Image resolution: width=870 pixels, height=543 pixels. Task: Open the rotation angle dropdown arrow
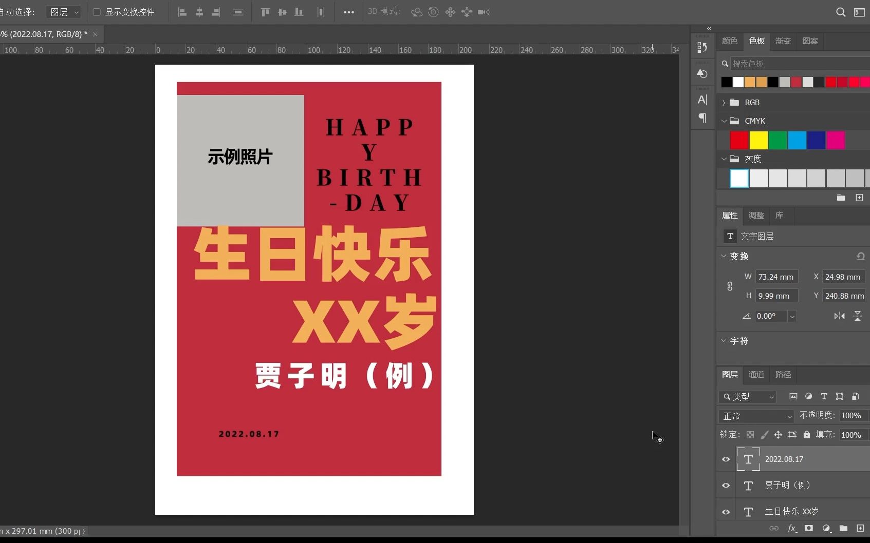click(792, 317)
